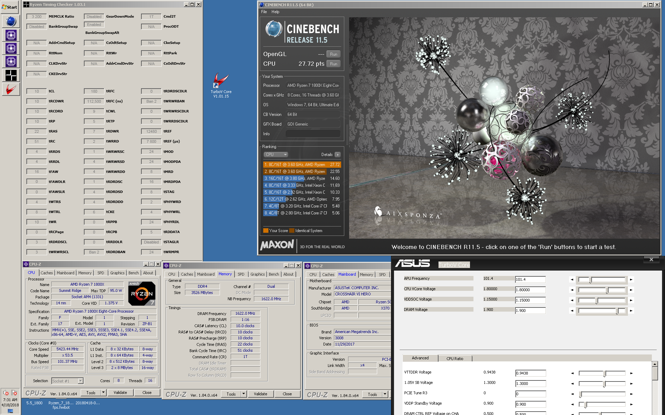
Task: Open the SPD tab in the middle CPU-Z window
Action: click(x=241, y=274)
